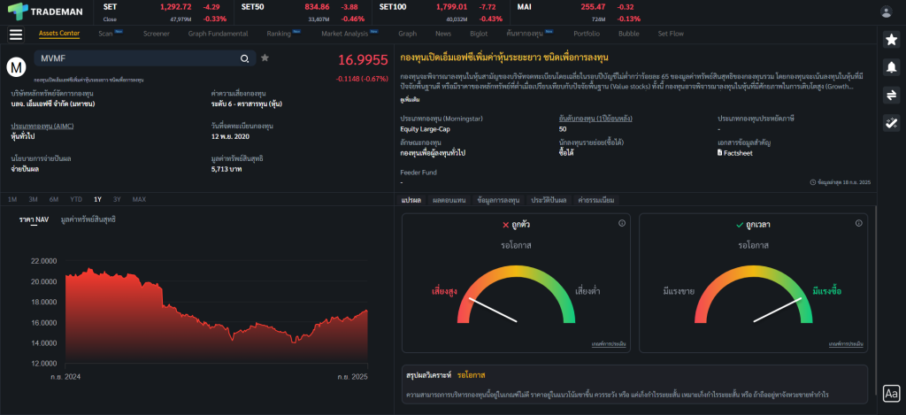The image size is (906, 415).
Task: Select MAX chart time range
Action: [x=139, y=199]
